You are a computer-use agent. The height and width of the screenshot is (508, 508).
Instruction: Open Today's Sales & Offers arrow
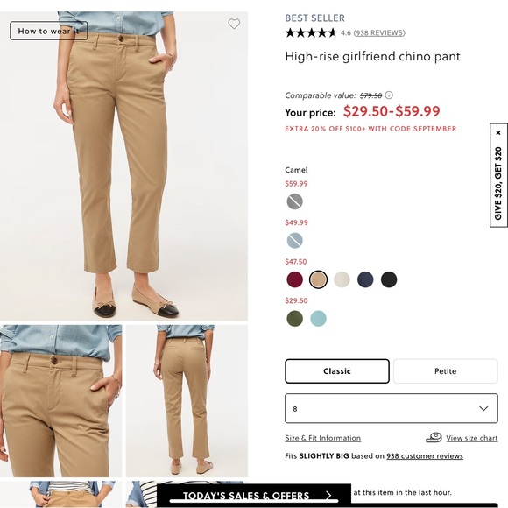[328, 496]
